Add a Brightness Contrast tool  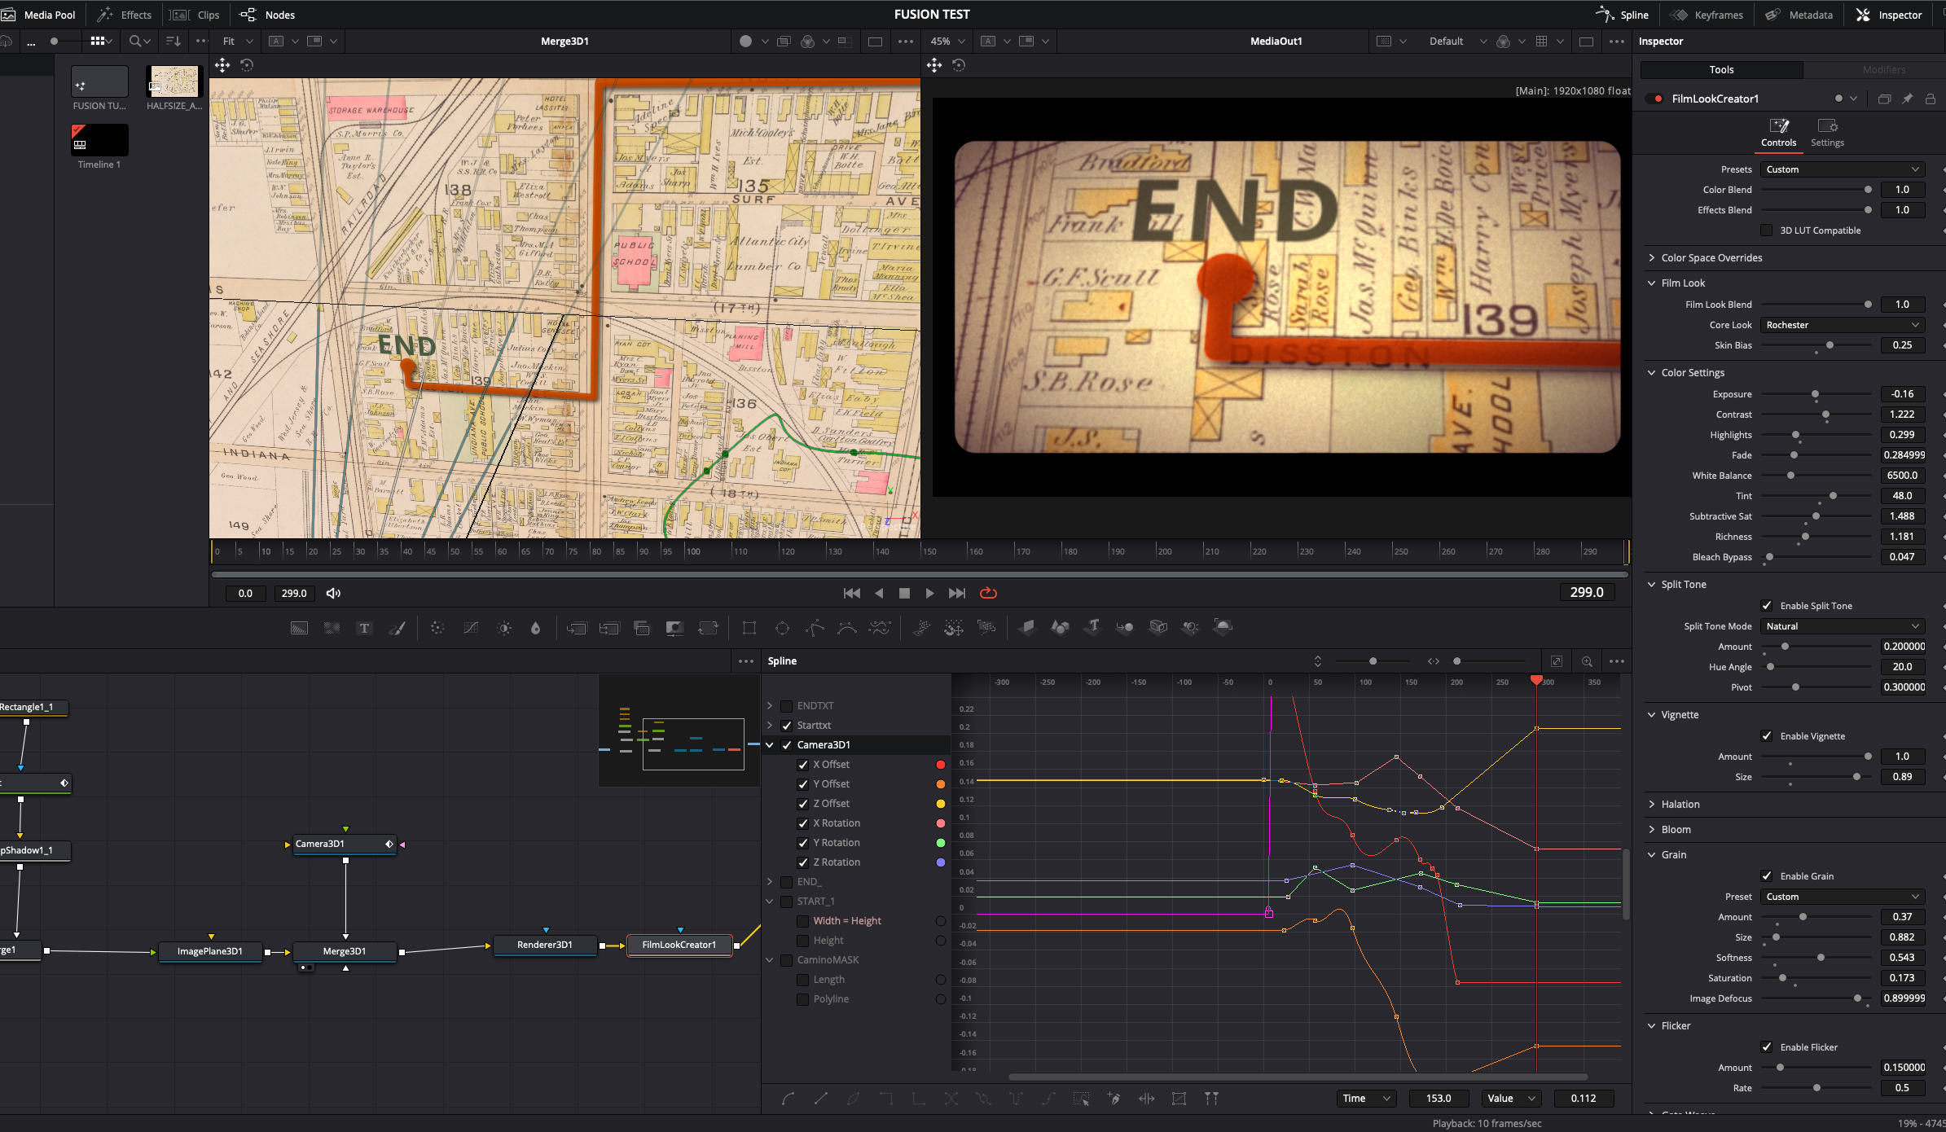pos(504,628)
